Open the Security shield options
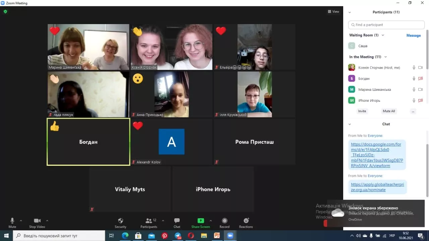 click(121, 223)
